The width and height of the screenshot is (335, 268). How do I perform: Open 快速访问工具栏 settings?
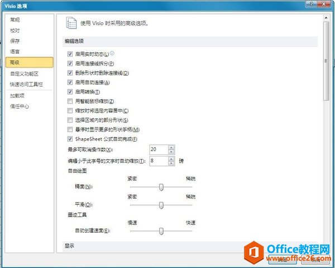point(29,84)
